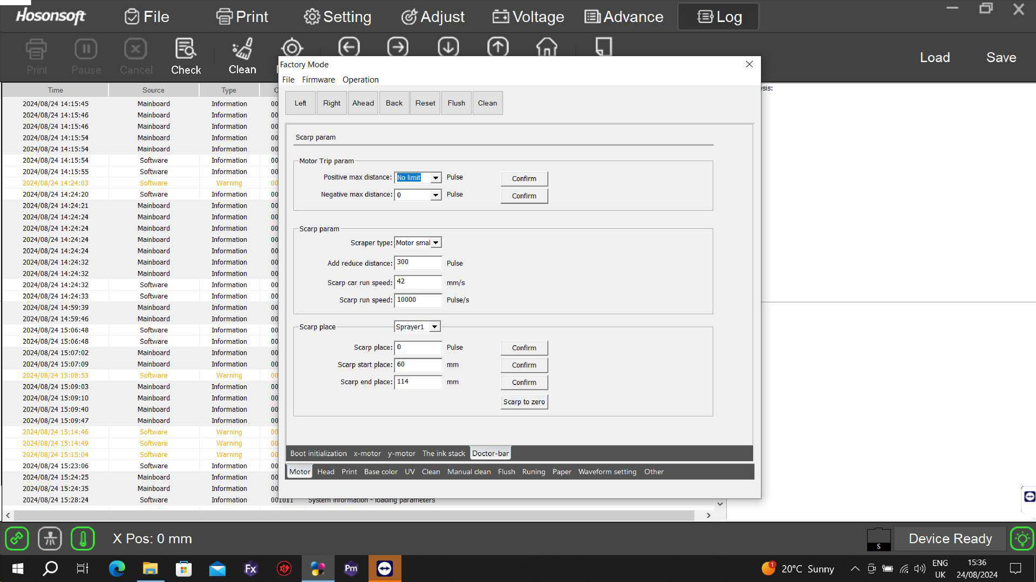The width and height of the screenshot is (1036, 582).
Task: Expand the Sprayer1 selection dropdown
Action: [434, 326]
